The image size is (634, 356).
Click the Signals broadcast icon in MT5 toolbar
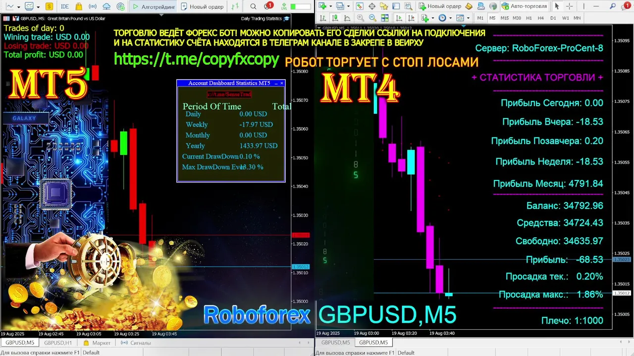pyautogui.click(x=93, y=6)
